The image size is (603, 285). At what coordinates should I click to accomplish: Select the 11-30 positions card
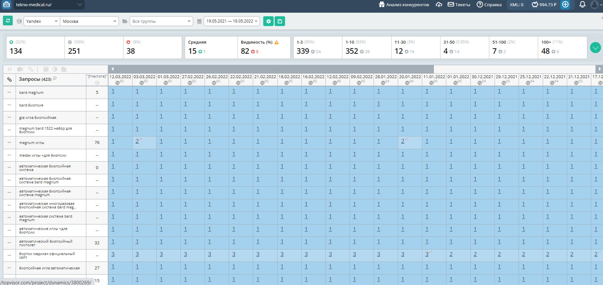416,48
